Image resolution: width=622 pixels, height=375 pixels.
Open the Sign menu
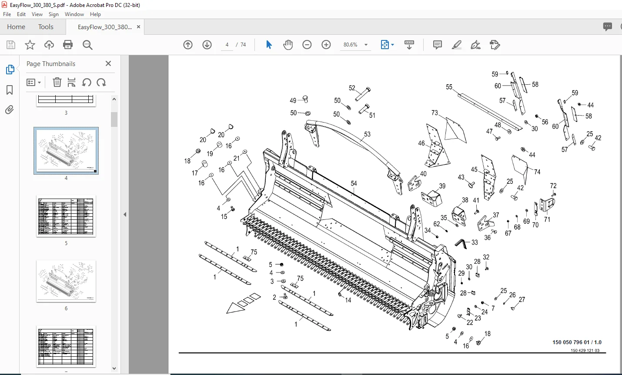pyautogui.click(x=54, y=14)
